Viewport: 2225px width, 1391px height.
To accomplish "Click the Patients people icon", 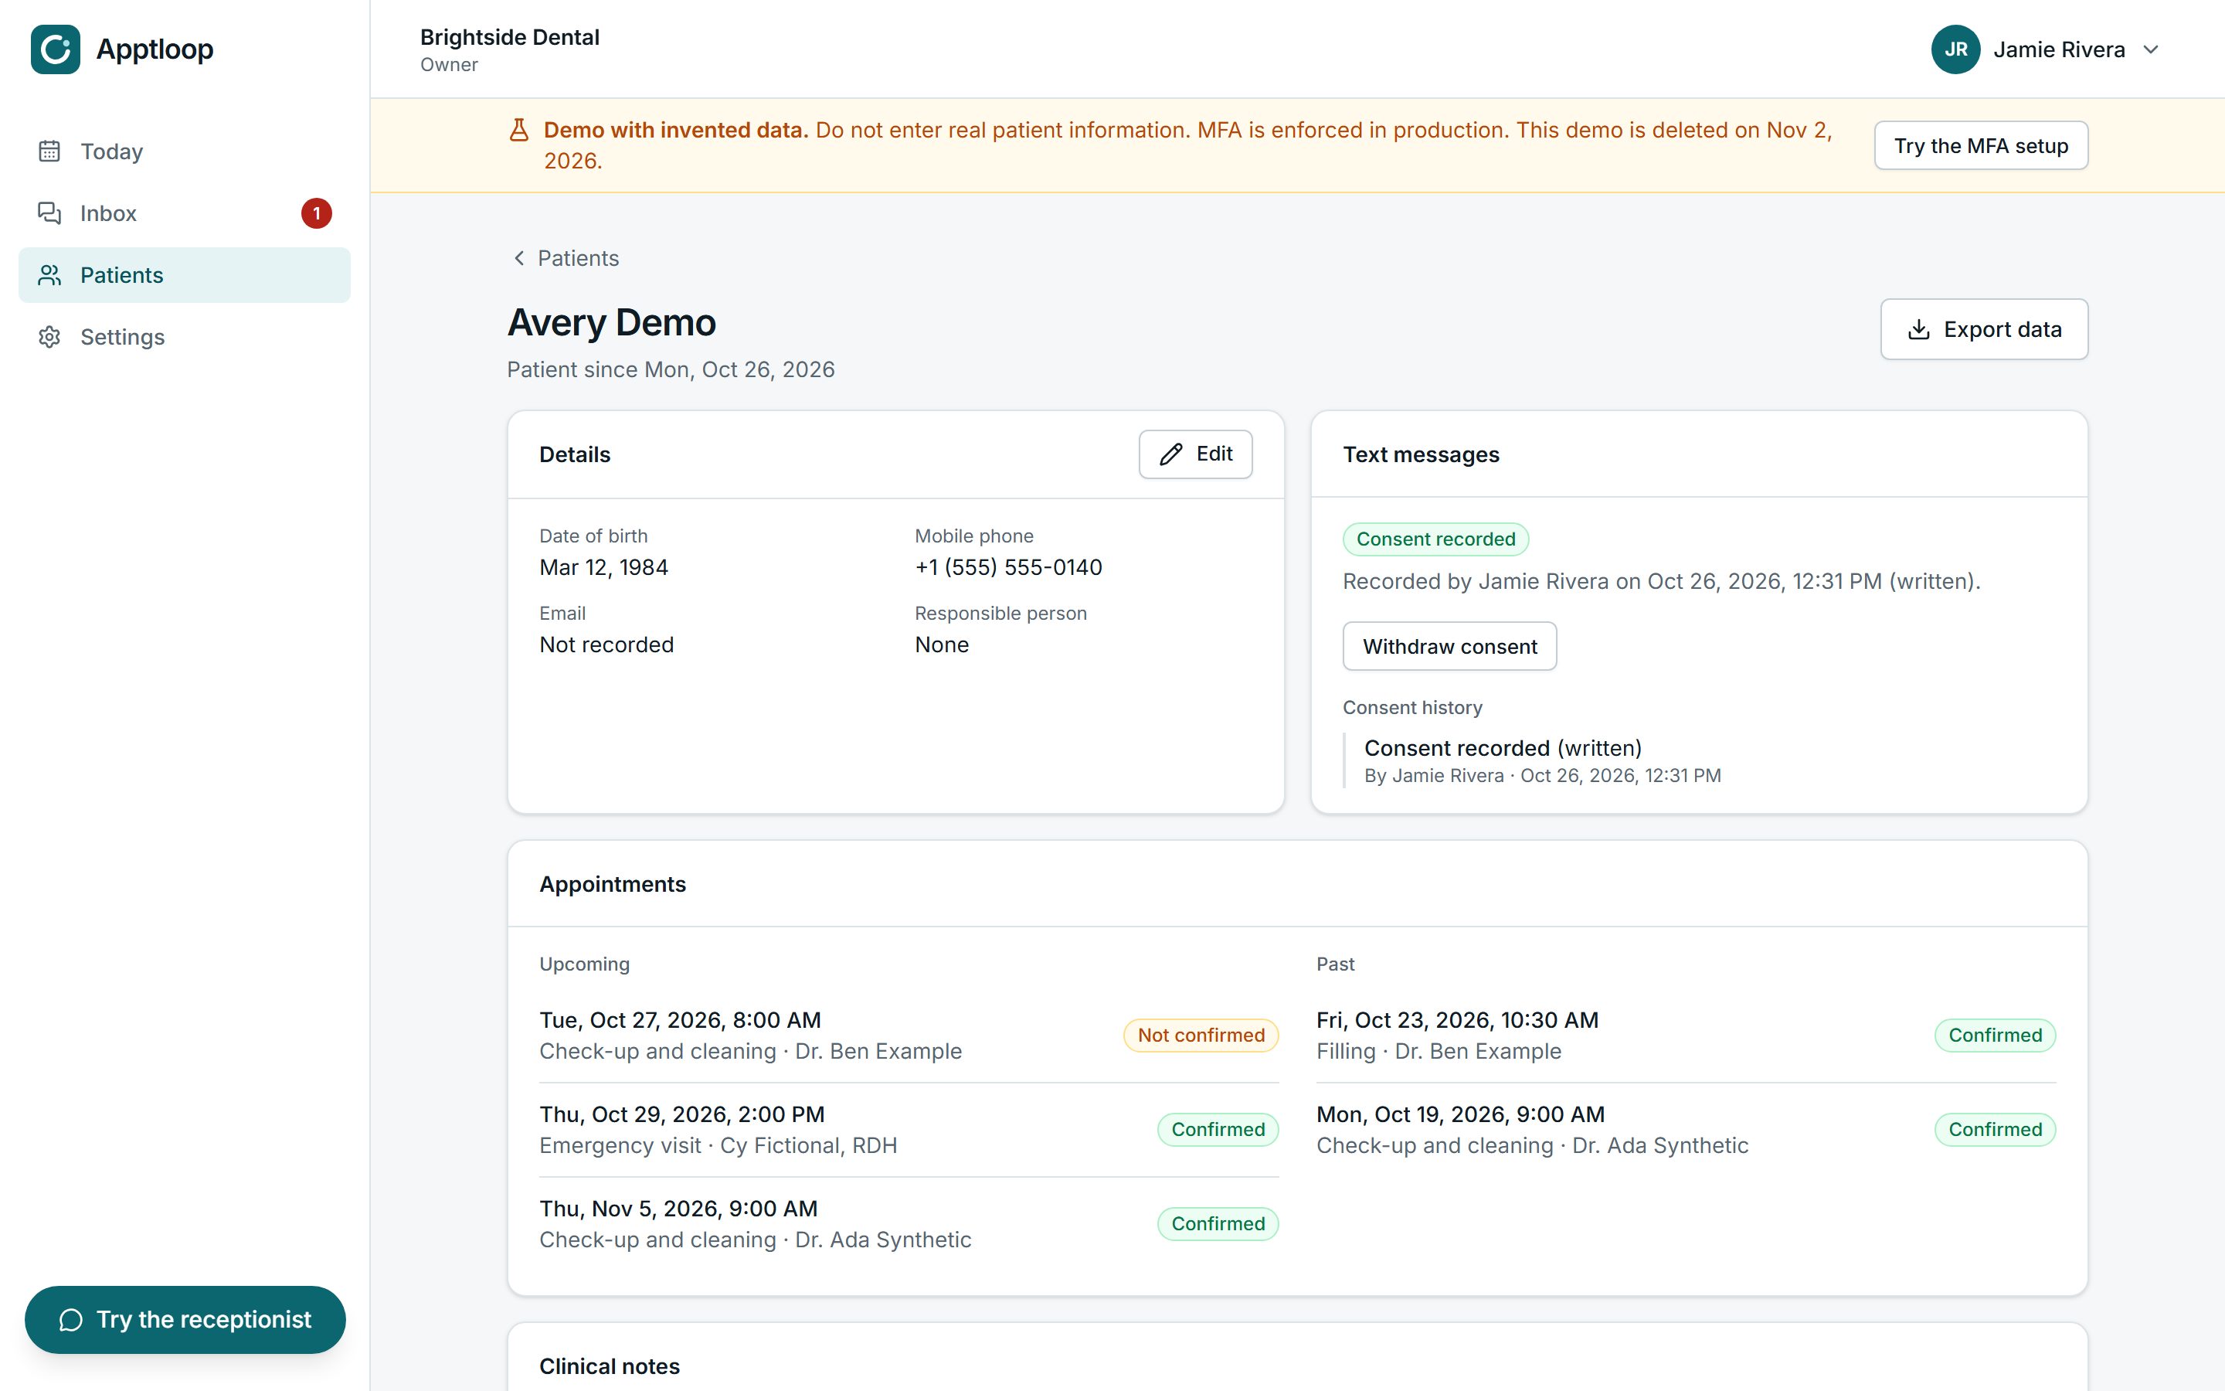I will point(49,275).
